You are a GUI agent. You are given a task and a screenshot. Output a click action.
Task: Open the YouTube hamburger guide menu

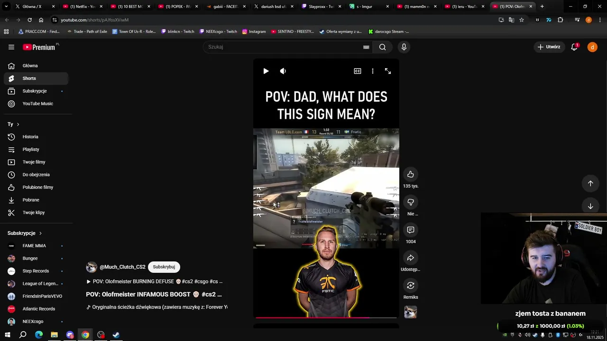pos(11,47)
